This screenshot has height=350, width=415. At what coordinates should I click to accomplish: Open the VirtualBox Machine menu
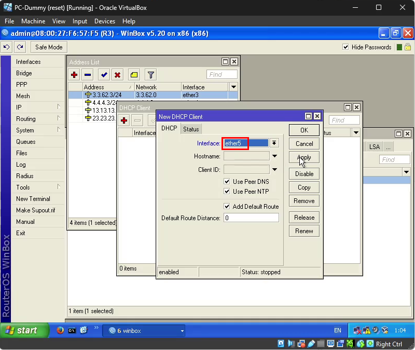[33, 21]
